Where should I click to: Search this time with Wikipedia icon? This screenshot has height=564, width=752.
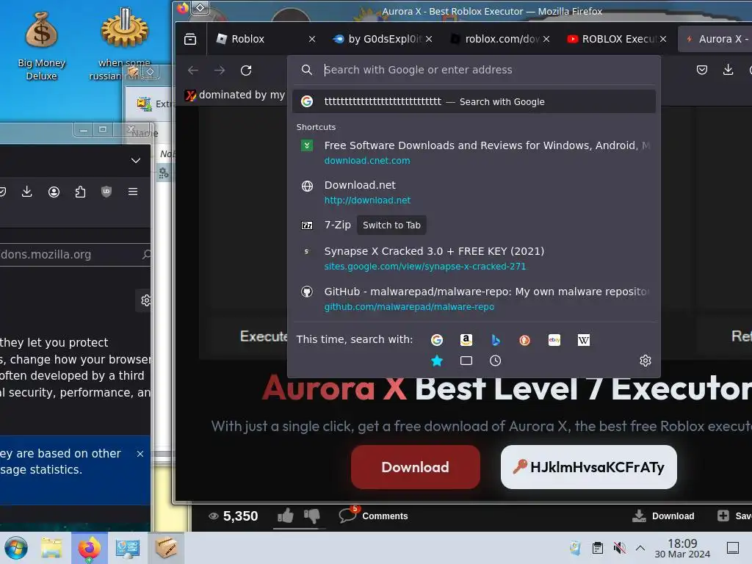[584, 340]
